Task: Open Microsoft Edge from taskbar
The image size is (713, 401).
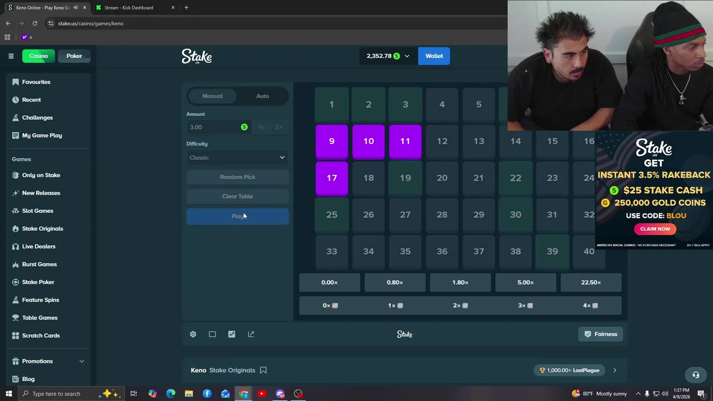Action: coord(170,394)
